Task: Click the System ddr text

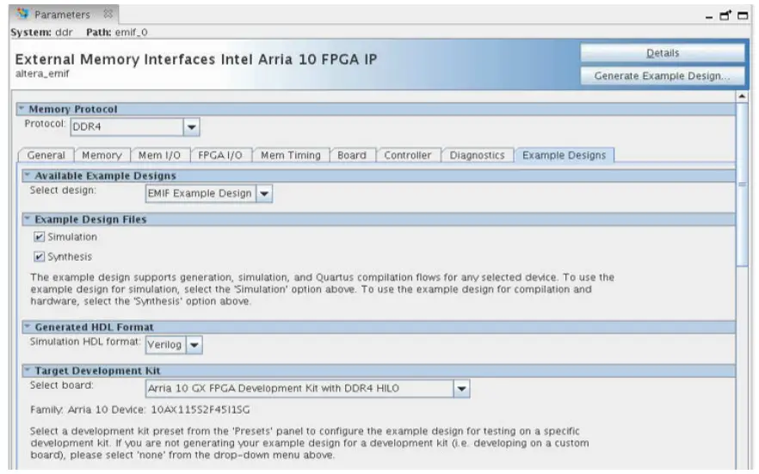Action: click(x=41, y=33)
